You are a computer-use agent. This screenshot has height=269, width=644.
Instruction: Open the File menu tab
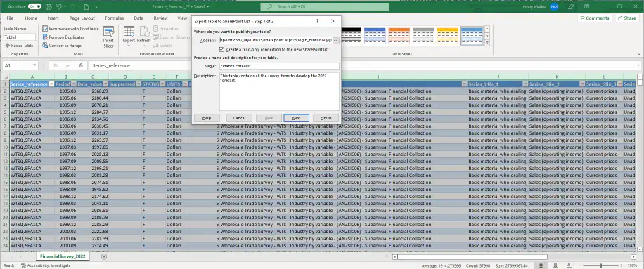tap(10, 18)
